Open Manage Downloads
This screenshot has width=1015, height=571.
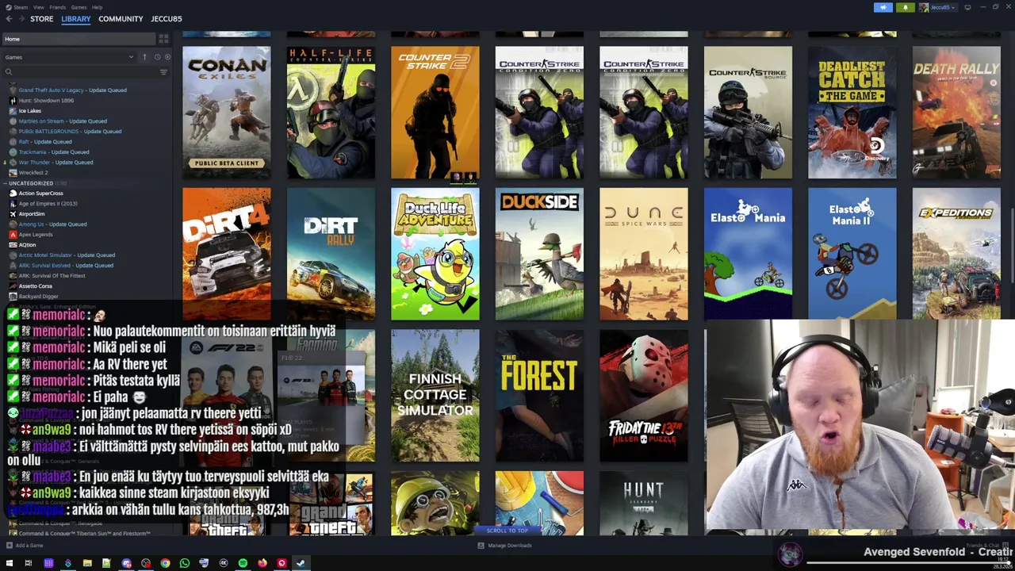(504, 546)
